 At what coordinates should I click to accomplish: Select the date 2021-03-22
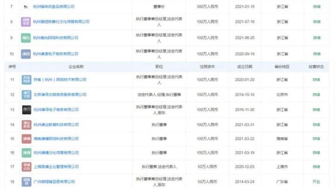coord(245,138)
